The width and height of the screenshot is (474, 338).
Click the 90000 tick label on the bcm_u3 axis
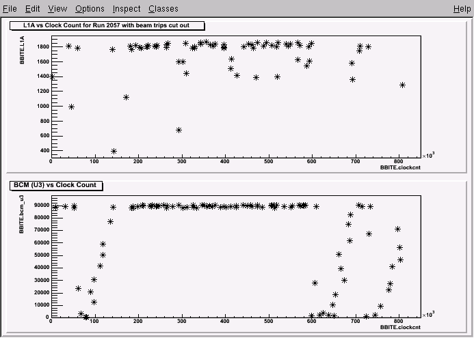coord(42,206)
